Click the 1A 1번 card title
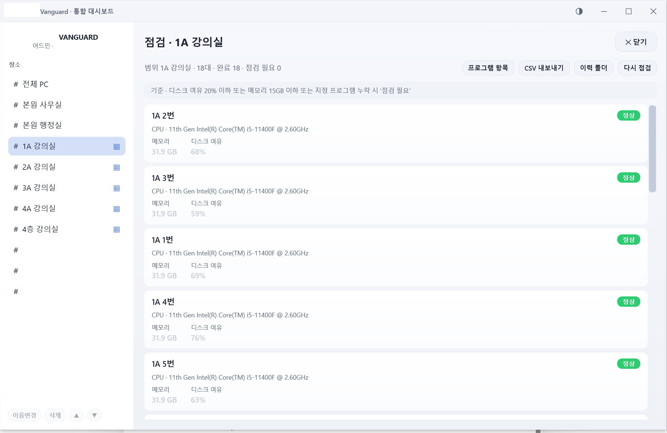Image resolution: width=667 pixels, height=433 pixels. (162, 240)
